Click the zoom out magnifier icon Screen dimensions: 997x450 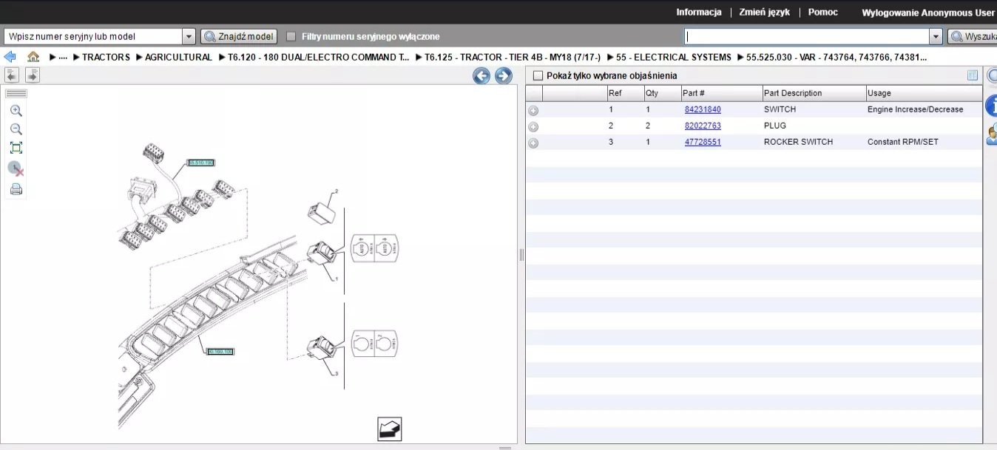(x=16, y=129)
